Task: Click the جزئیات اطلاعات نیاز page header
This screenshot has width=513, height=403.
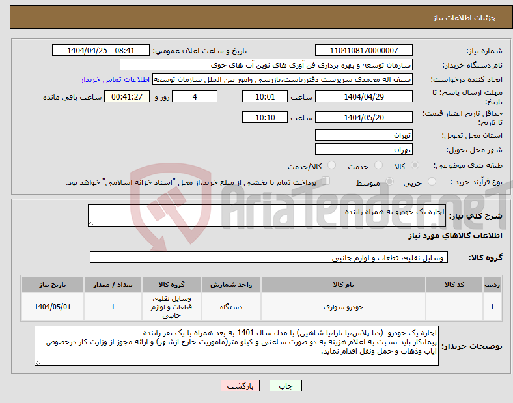Action: click(x=465, y=18)
